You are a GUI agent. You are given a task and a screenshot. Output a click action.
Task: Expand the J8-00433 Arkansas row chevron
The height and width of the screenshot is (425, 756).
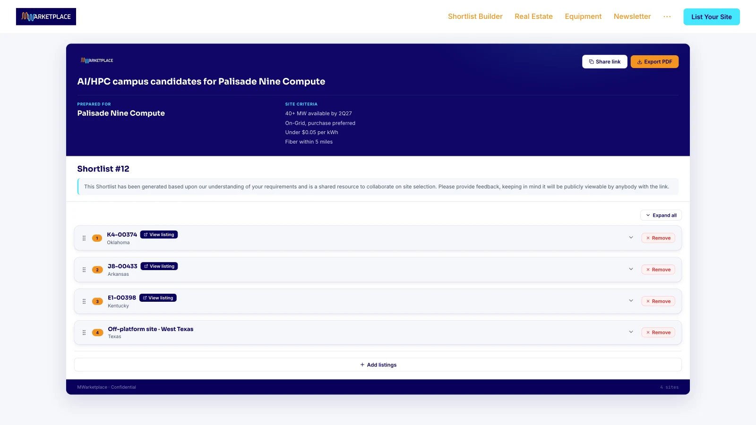[631, 269]
